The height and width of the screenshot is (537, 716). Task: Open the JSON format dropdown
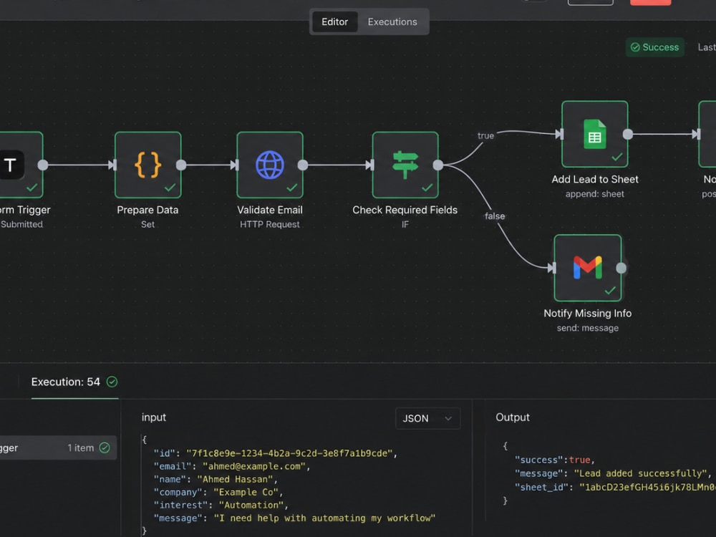pyautogui.click(x=428, y=418)
